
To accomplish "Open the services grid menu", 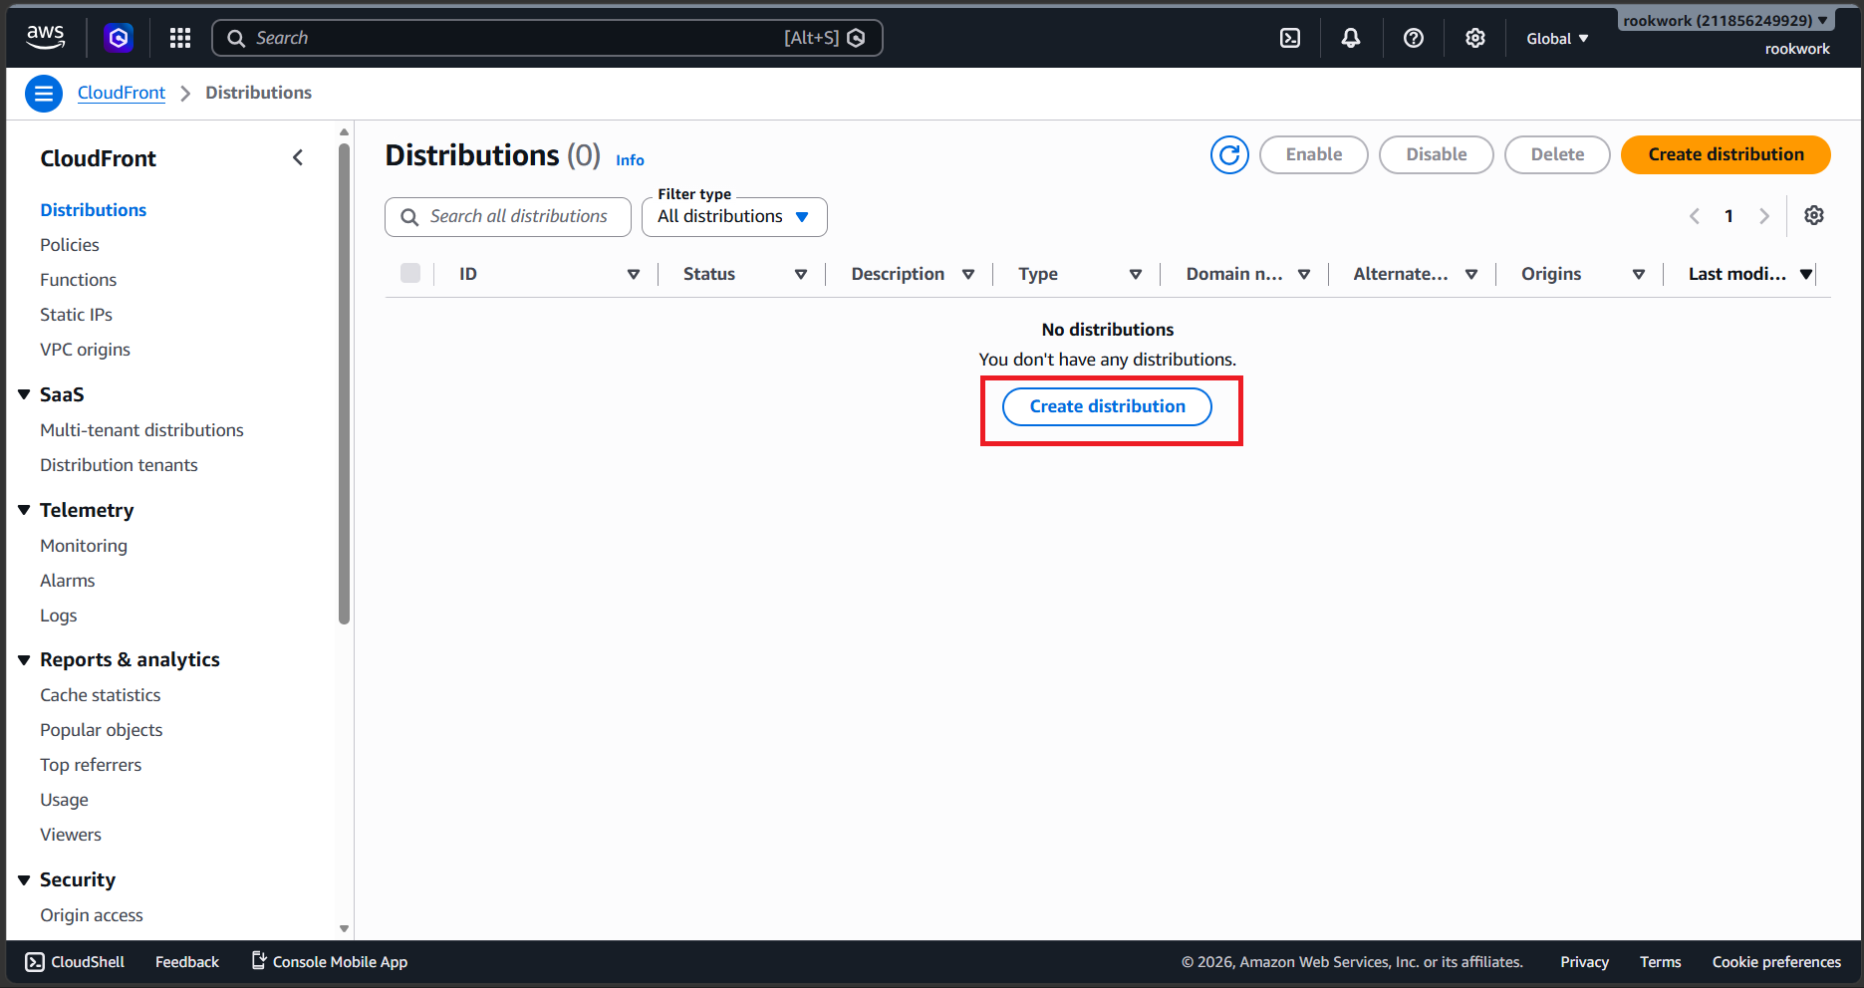I will [x=180, y=38].
